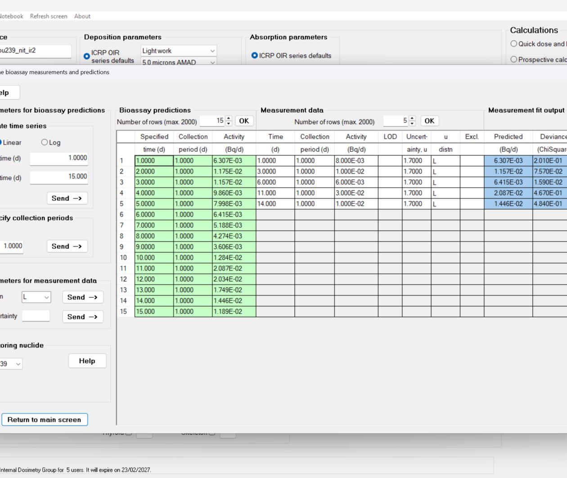Send the generated time series
The image size is (567, 478).
click(67, 198)
